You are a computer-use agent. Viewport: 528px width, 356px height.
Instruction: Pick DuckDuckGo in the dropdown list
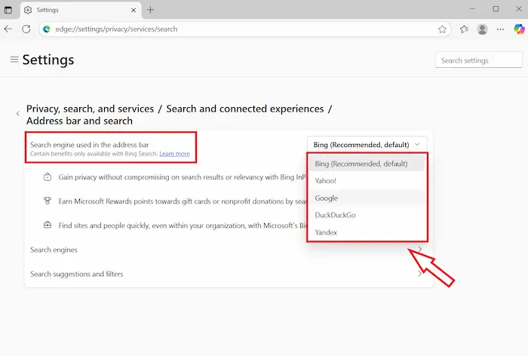point(336,215)
